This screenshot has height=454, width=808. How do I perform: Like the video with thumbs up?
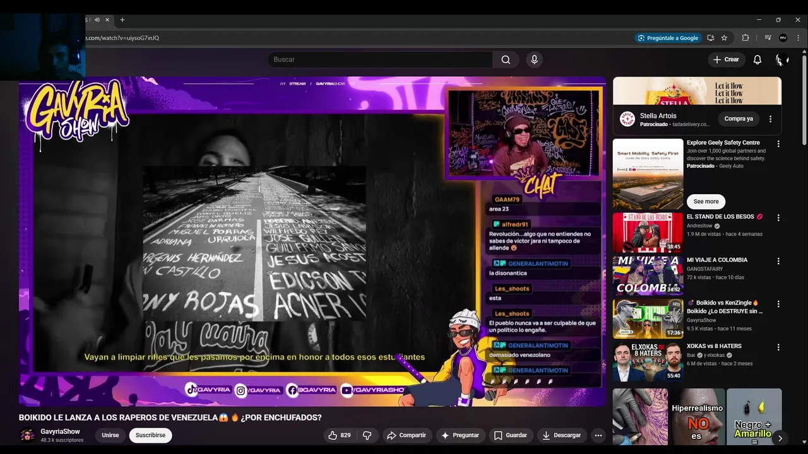pos(339,435)
